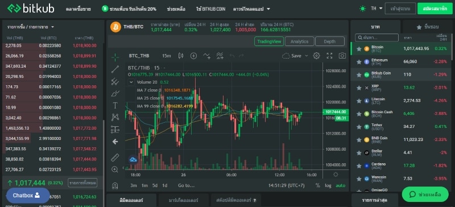Toggle auto scale on chart

point(340,185)
